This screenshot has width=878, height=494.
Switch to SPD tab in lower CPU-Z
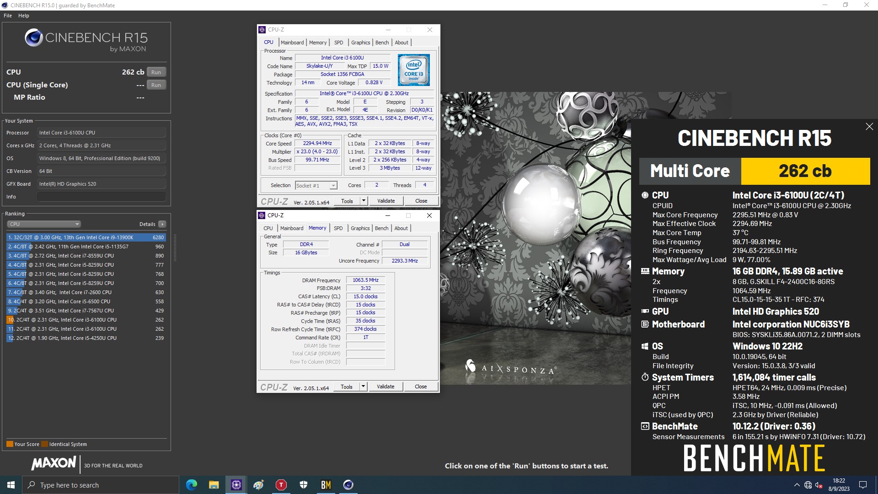click(x=338, y=228)
